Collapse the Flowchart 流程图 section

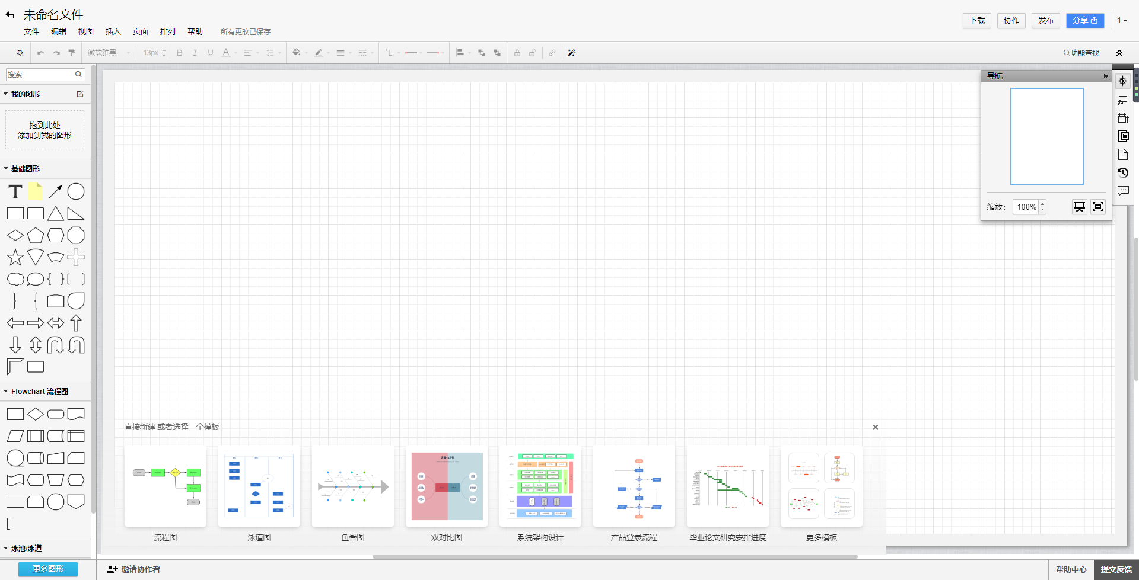[6, 391]
